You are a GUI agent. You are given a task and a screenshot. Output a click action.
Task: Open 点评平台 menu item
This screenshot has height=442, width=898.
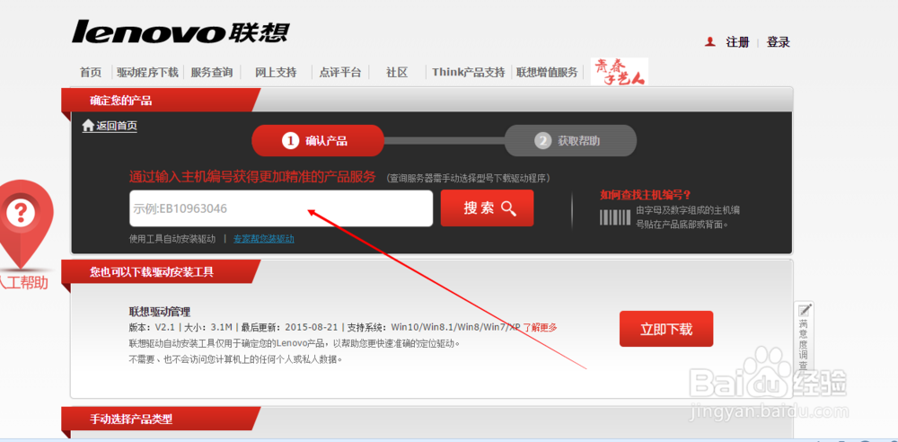340,72
